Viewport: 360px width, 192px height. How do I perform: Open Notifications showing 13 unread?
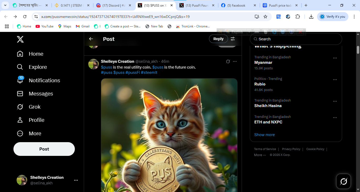38,80
